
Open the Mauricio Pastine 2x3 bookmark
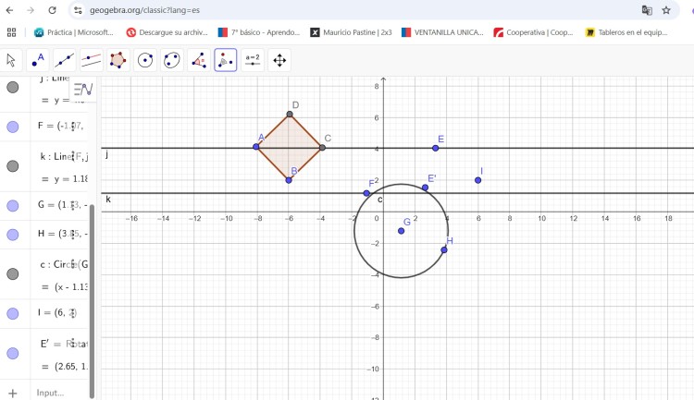351,32
